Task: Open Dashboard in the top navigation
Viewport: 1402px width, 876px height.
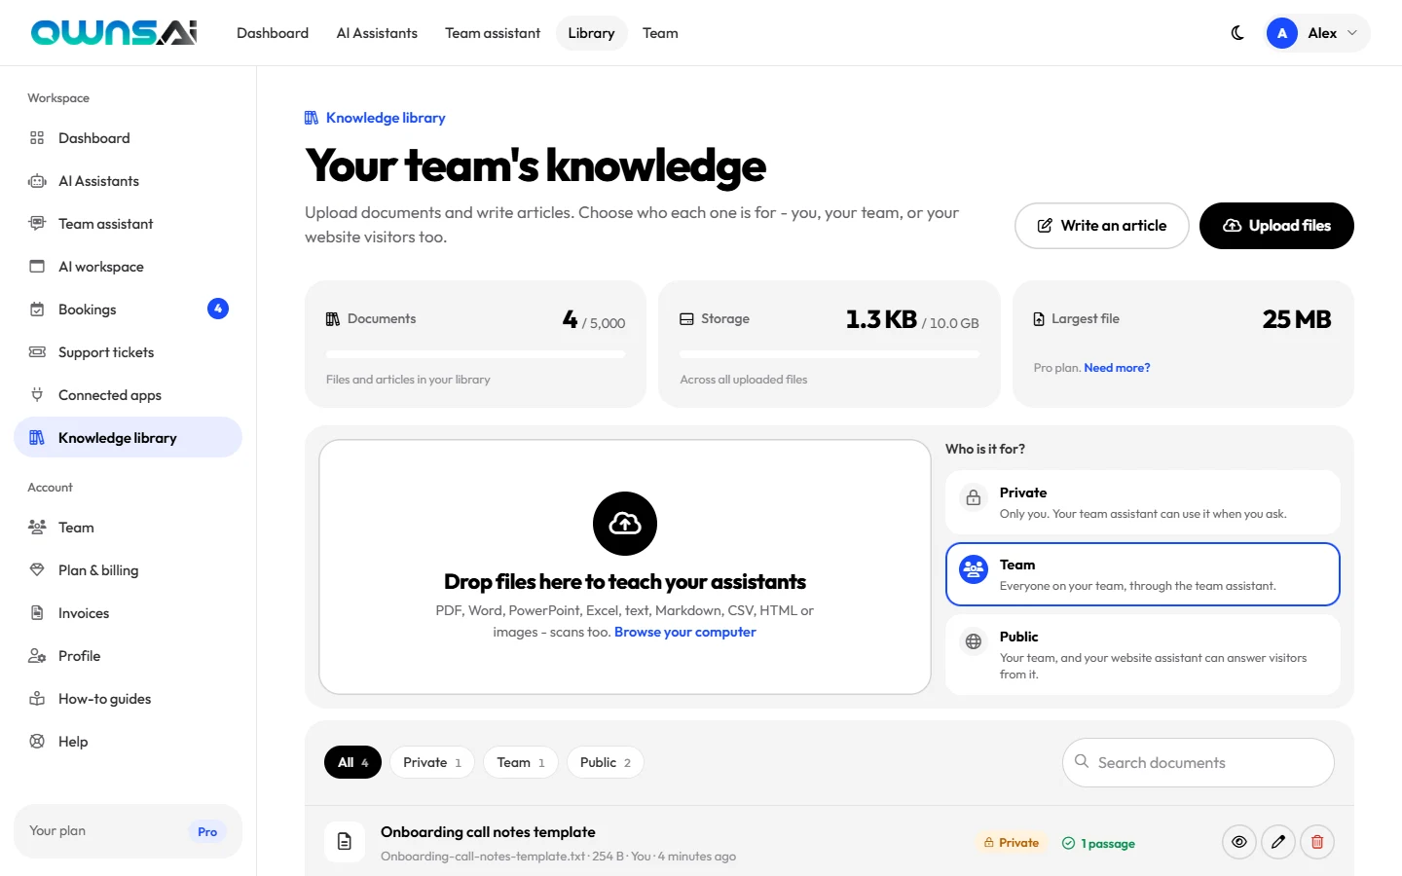Action: (273, 33)
